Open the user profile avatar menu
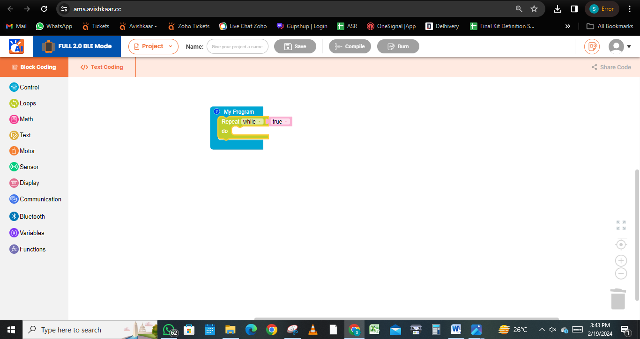Image resolution: width=640 pixels, height=339 pixels. coord(620,46)
